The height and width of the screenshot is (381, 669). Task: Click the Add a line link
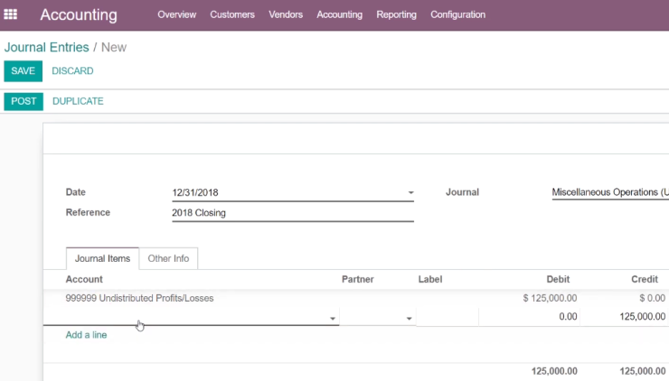click(x=86, y=335)
